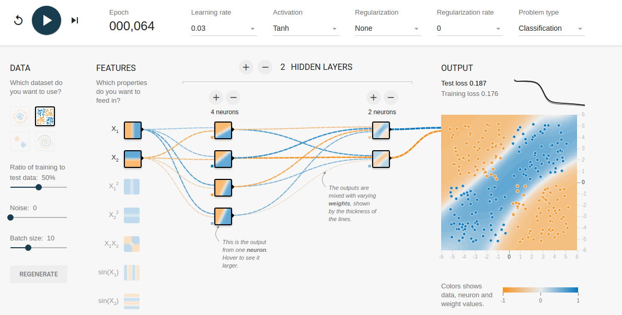This screenshot has height=315, width=622.
Task: Open the Regularization dropdown
Action: [x=387, y=28]
